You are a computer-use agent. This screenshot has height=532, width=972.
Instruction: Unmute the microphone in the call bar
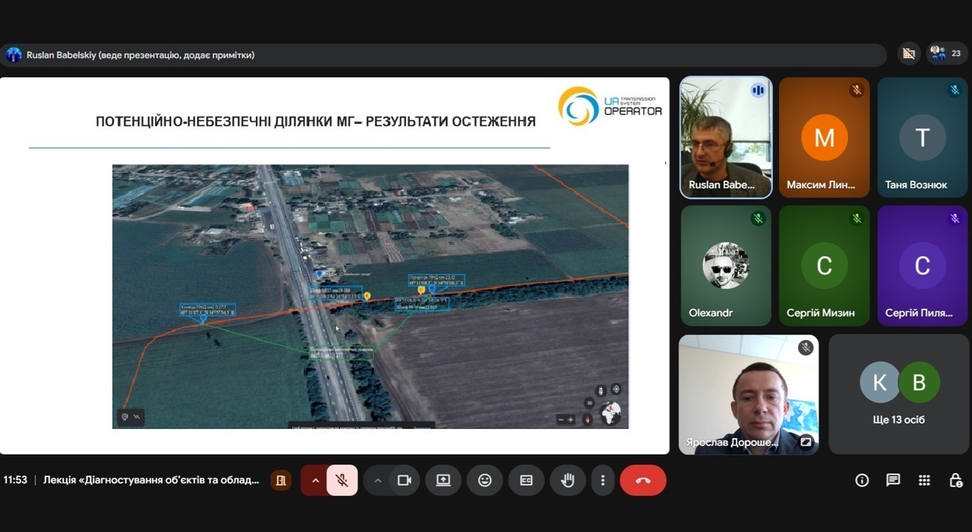342,480
